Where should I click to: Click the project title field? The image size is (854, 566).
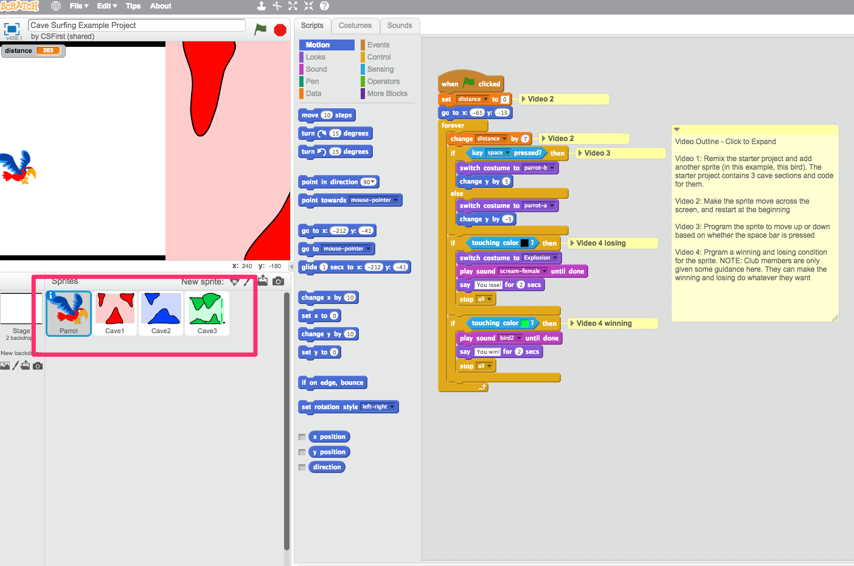(x=137, y=25)
